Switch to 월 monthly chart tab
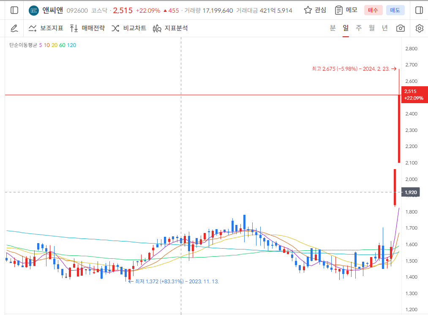Viewport: 428px width, 315px height. click(372, 28)
